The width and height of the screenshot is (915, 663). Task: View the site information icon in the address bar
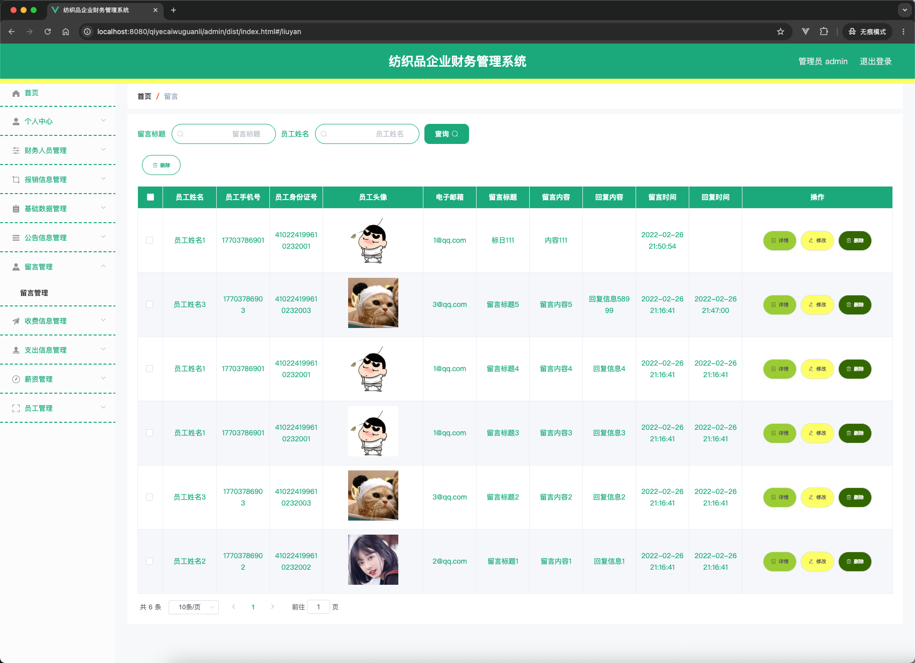coord(87,32)
